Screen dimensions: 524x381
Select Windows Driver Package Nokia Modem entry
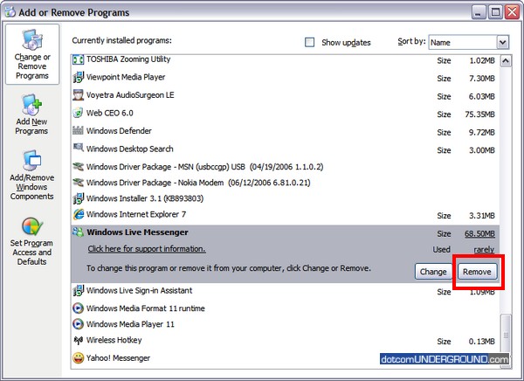[285, 183]
